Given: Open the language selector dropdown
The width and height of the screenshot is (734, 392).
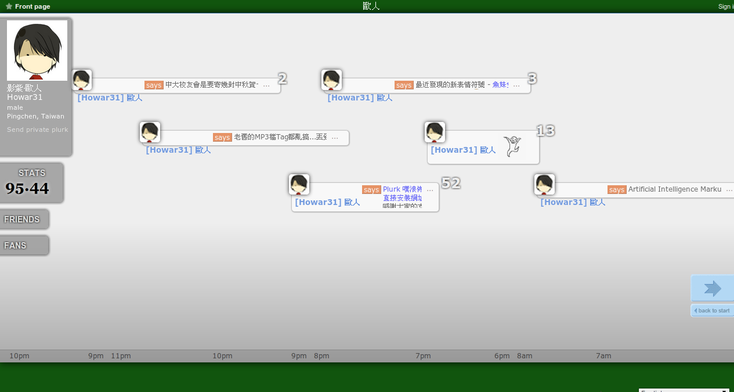Looking at the screenshot, I should point(684,390).
